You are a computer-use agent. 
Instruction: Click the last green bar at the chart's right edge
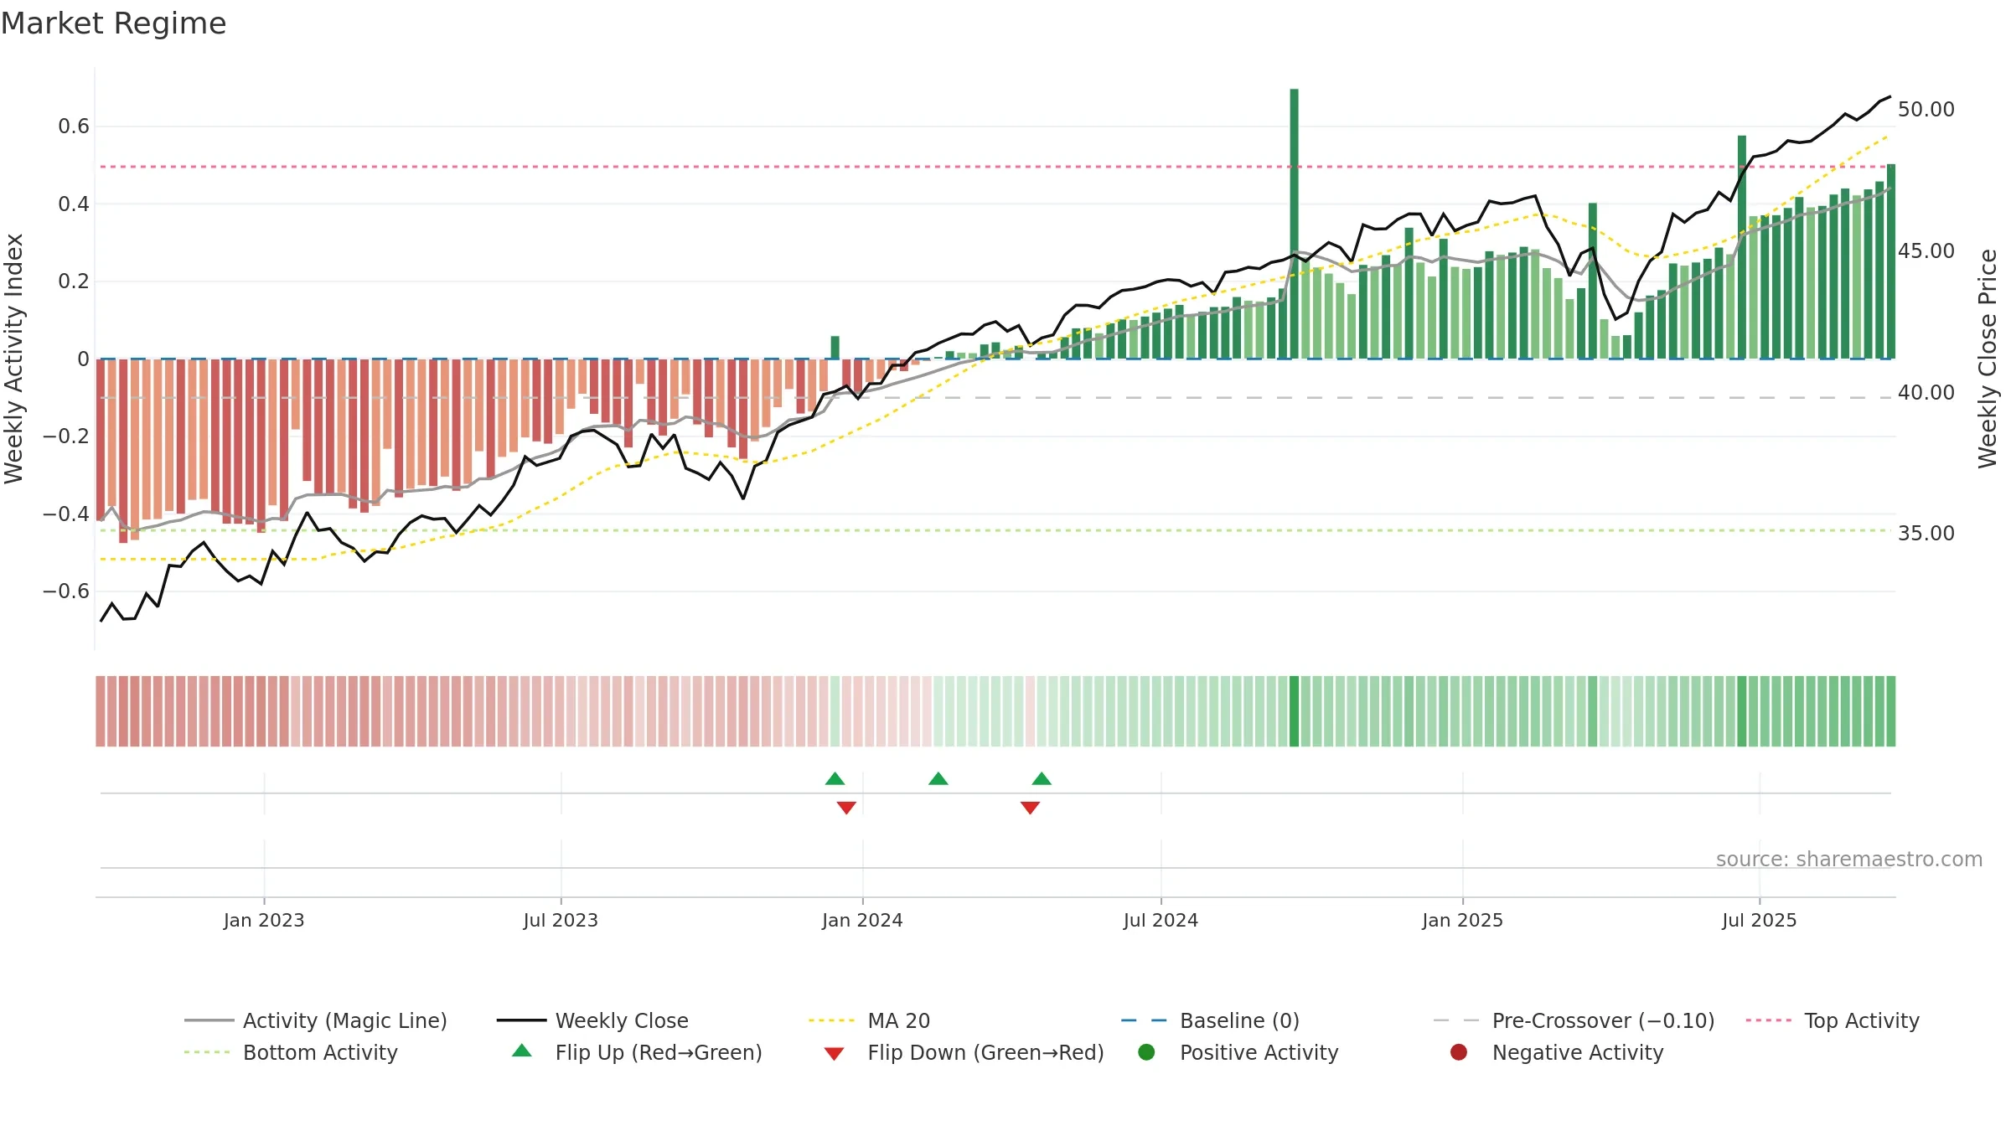pyautogui.click(x=1891, y=261)
